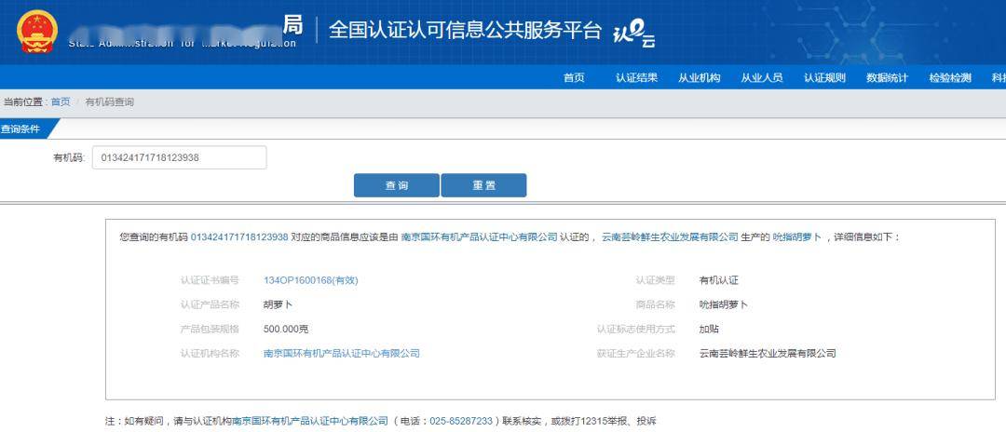Click the 认e云 logo in header
This screenshot has height=432, width=1006.
pyautogui.click(x=633, y=34)
